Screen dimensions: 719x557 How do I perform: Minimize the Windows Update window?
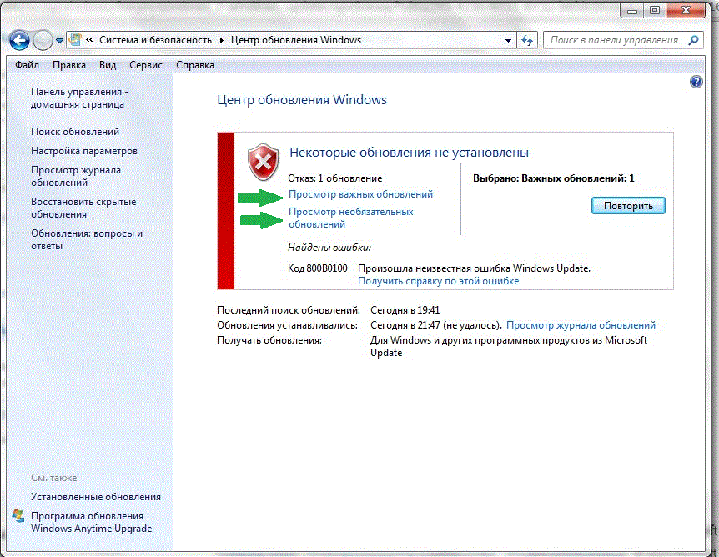(x=632, y=11)
